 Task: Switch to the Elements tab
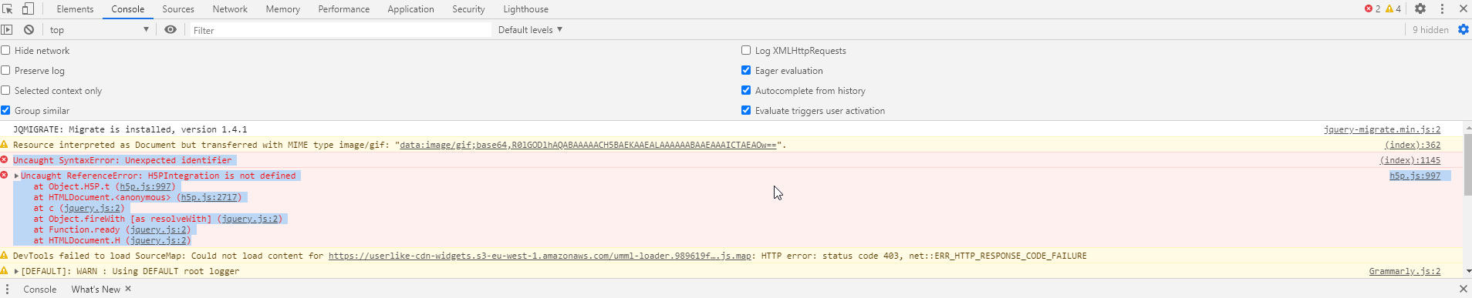(75, 9)
